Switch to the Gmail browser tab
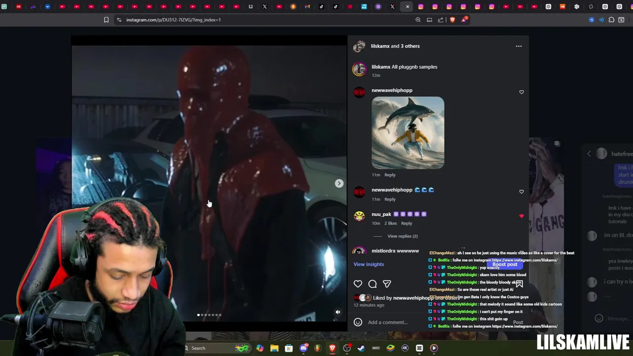The image size is (633, 356). [x=308, y=6]
